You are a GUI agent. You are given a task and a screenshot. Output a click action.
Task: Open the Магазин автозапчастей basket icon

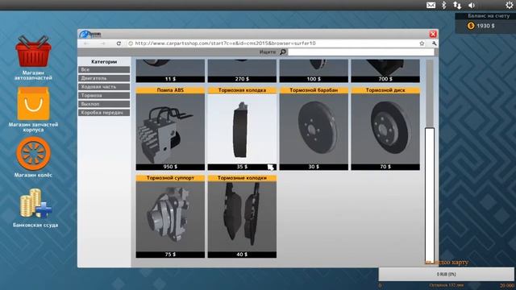click(x=33, y=52)
